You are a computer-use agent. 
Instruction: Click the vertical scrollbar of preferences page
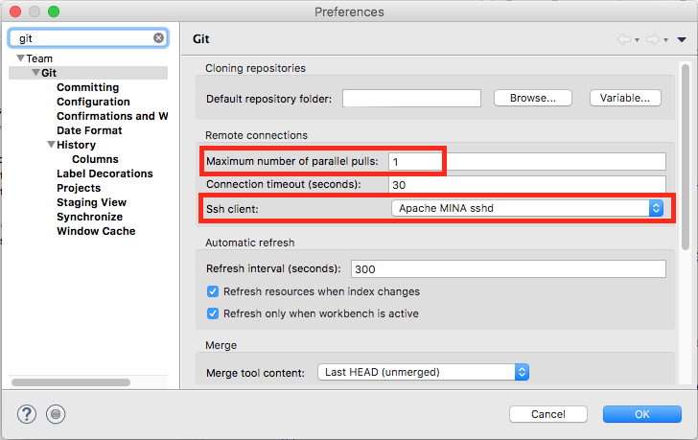click(x=686, y=157)
